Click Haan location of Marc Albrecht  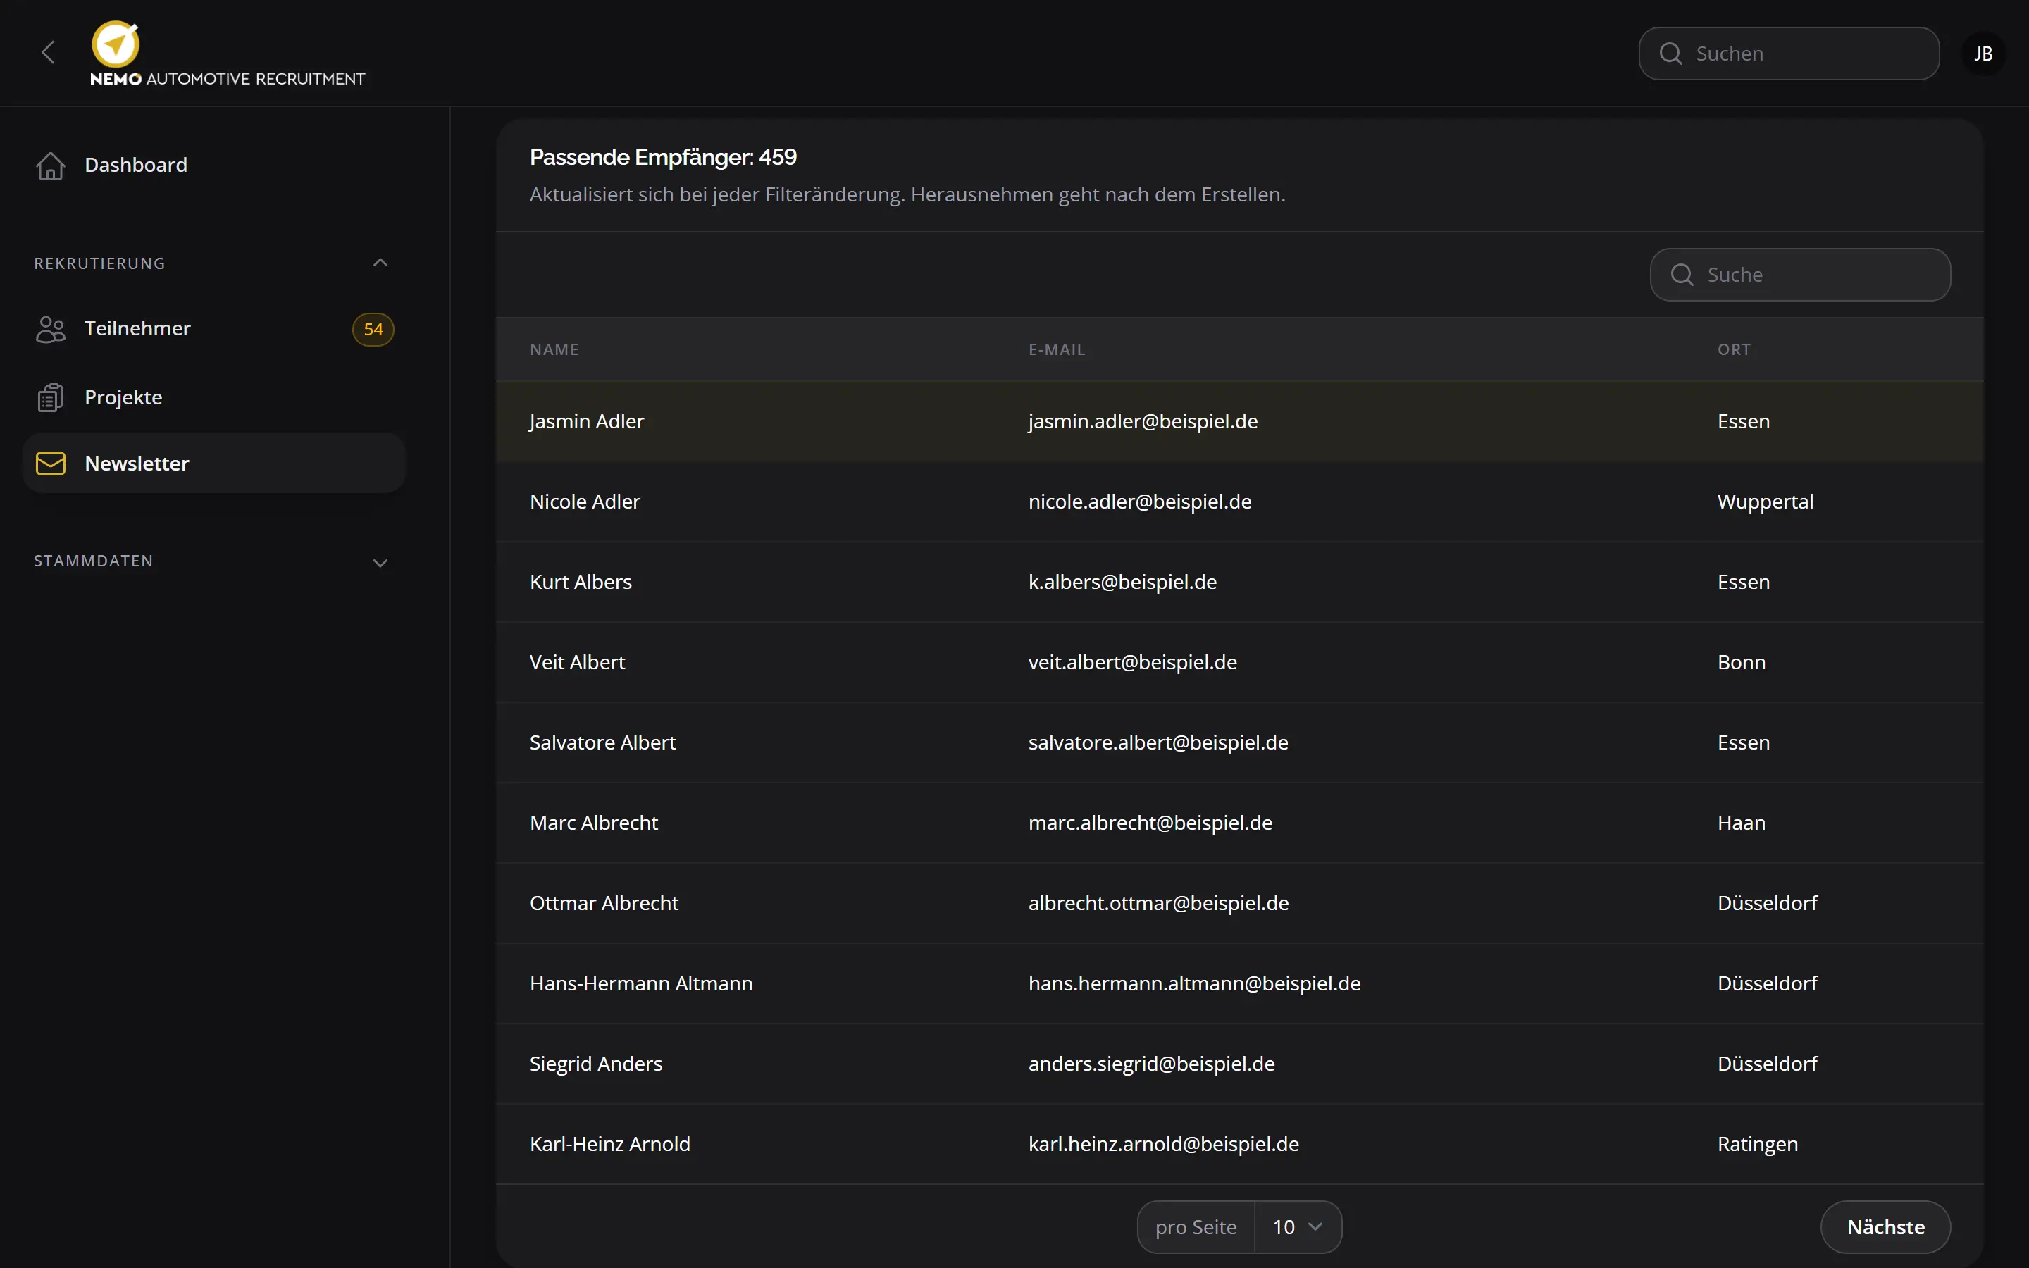(1741, 823)
